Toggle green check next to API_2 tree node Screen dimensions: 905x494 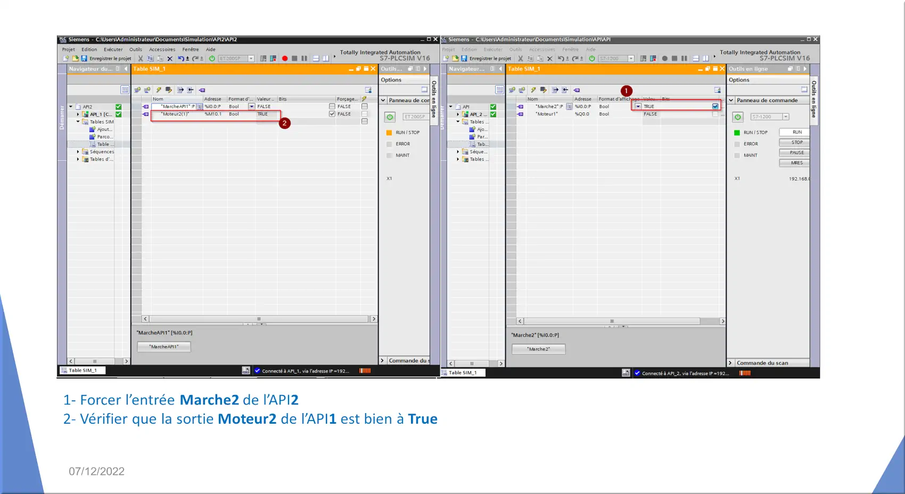pyautogui.click(x=493, y=114)
